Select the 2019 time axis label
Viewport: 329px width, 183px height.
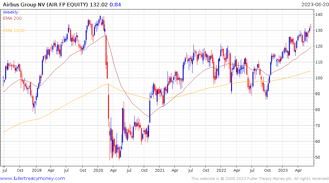[37, 170]
